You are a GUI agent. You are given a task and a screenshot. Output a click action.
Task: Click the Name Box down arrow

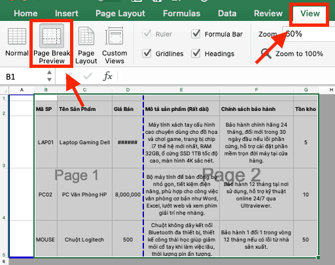(x=50, y=80)
